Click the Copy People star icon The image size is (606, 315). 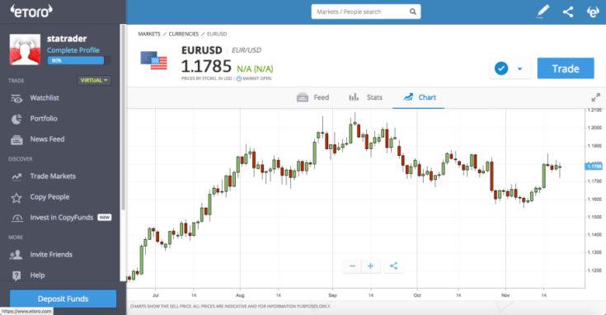pos(16,198)
